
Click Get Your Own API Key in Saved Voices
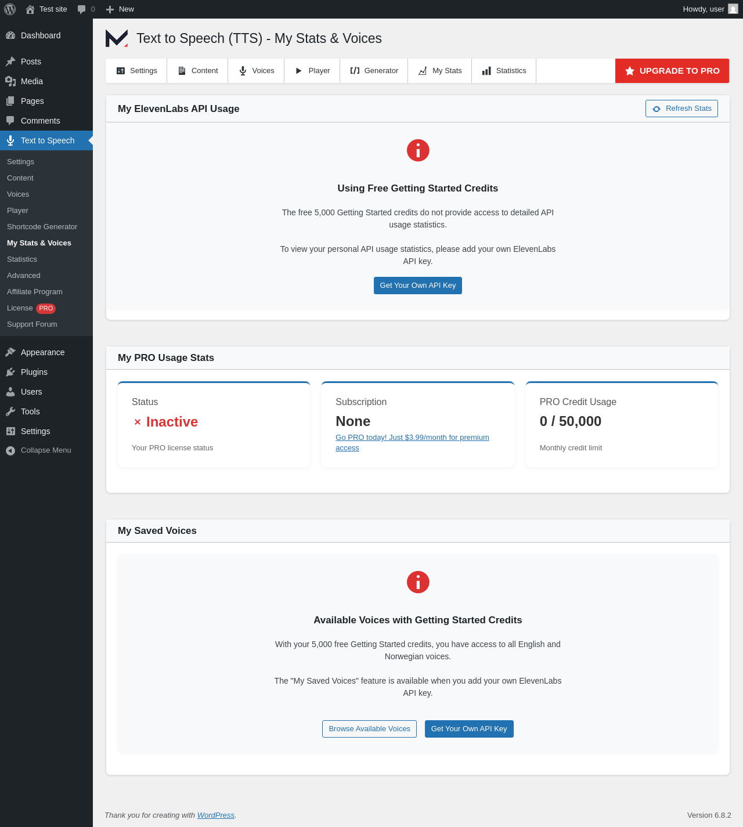pyautogui.click(x=469, y=729)
